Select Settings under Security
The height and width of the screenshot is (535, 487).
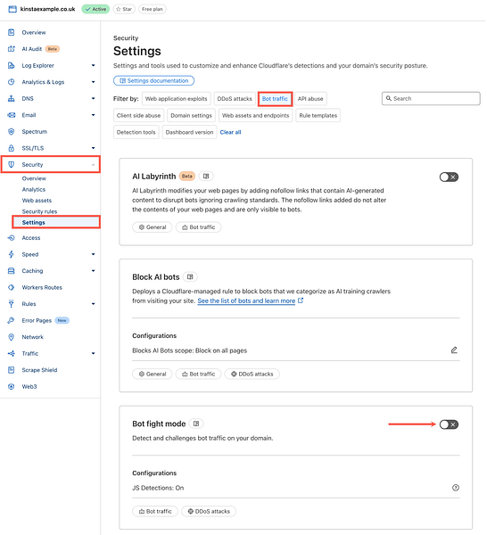point(56,222)
